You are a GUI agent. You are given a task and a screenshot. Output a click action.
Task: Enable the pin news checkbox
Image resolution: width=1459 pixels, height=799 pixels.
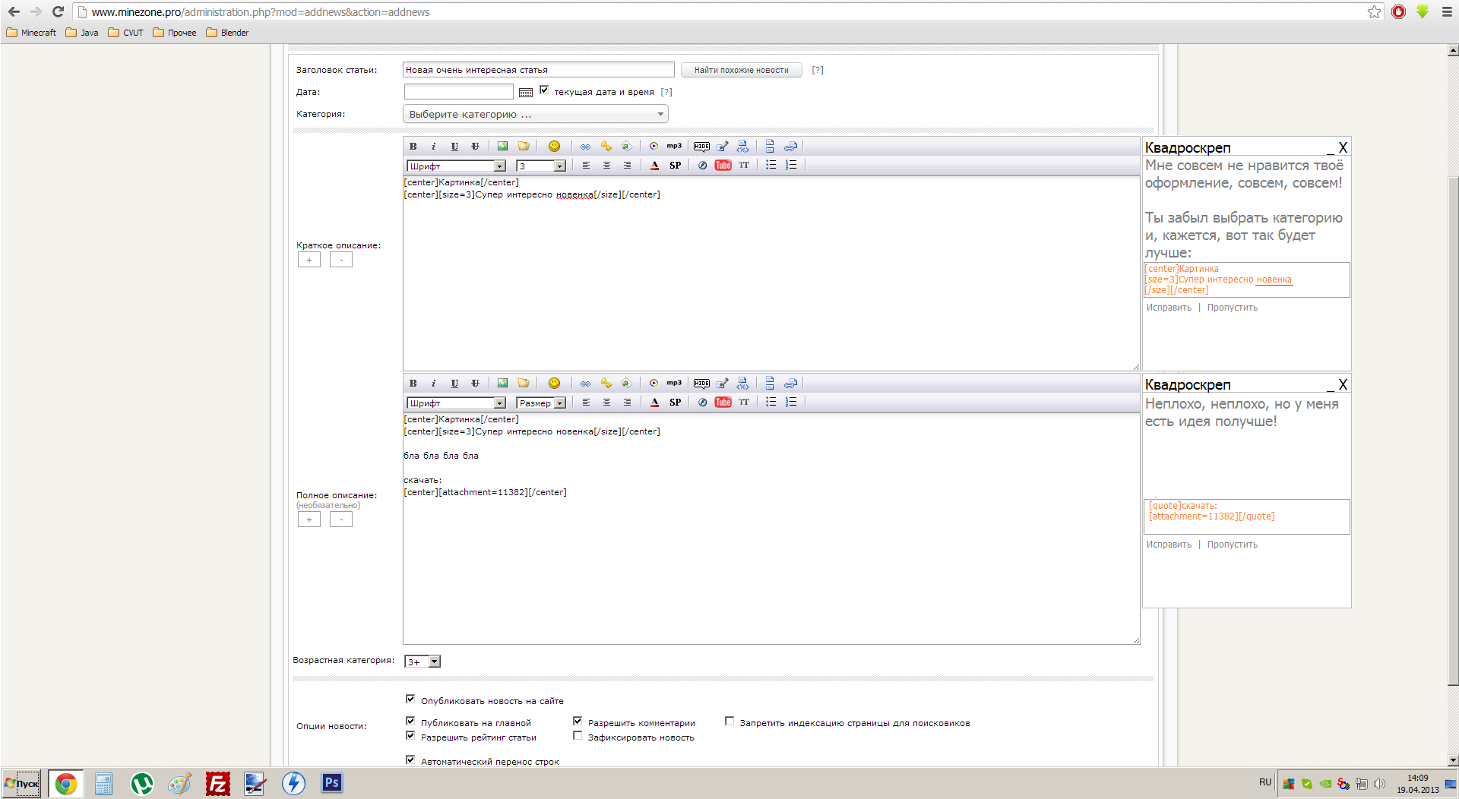point(578,736)
